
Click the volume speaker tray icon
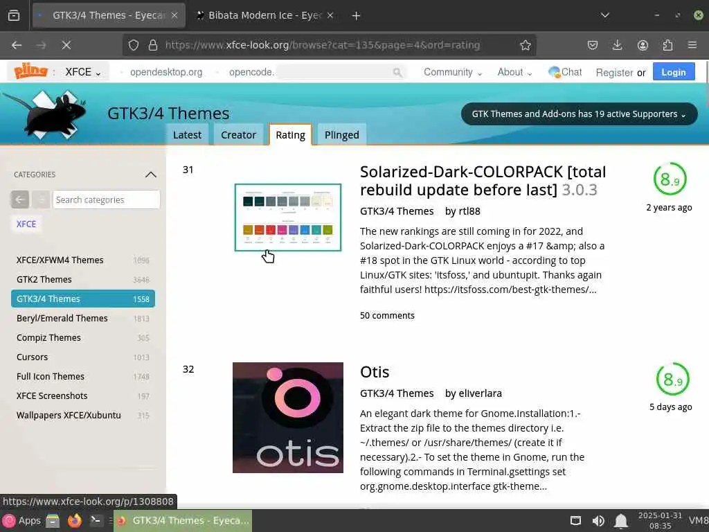598,521
